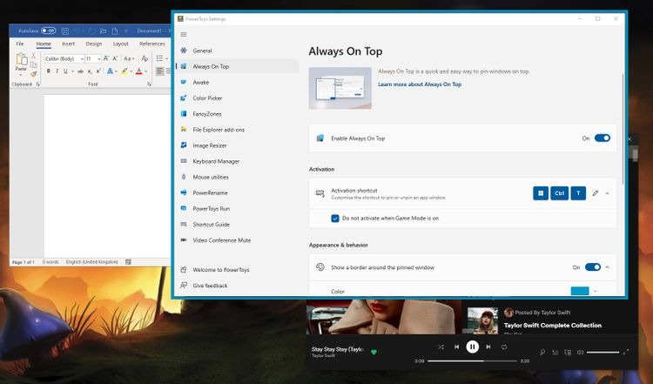The width and height of the screenshot is (653, 384).
Task: Click the Paste button in Word
Action: click(x=21, y=63)
